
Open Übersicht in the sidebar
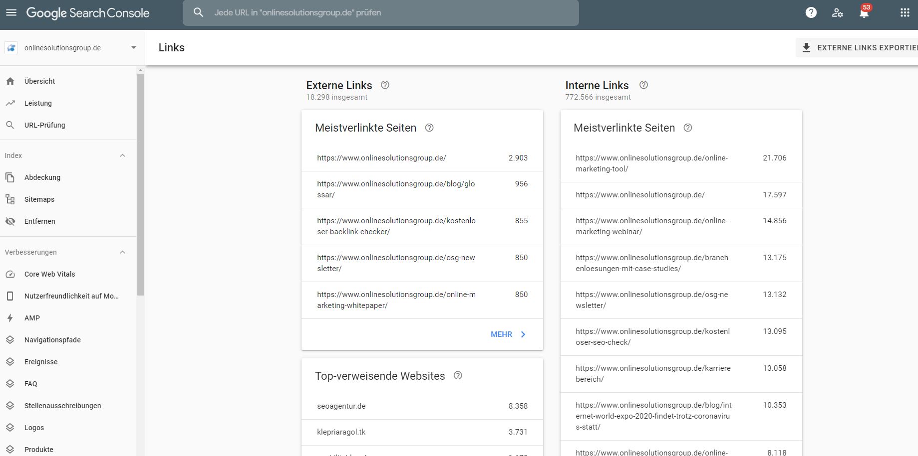(68, 81)
